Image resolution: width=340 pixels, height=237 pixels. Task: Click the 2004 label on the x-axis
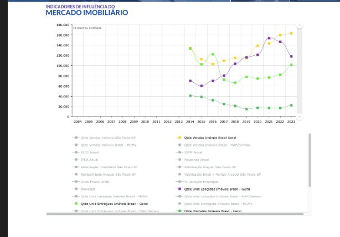tap(78, 122)
